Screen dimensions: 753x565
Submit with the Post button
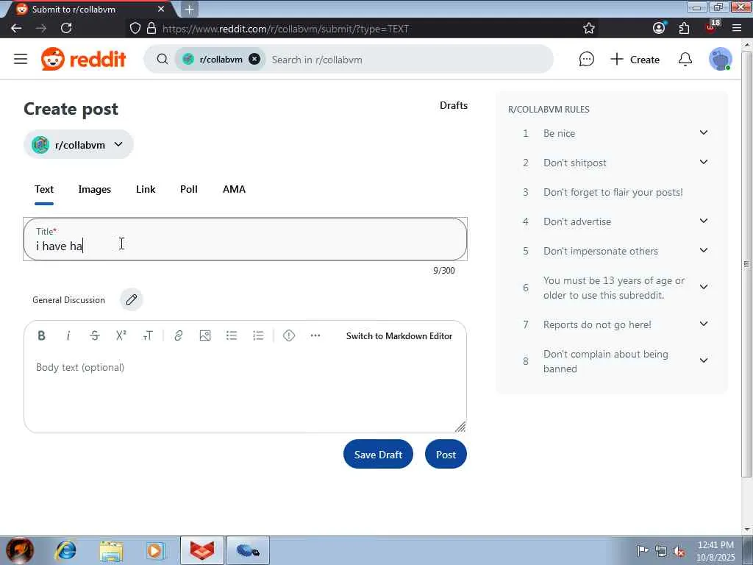click(446, 454)
